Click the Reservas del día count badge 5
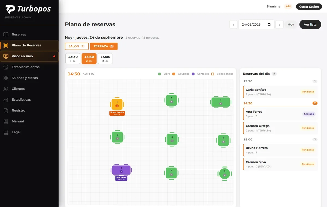This screenshot has height=207, width=327. point(274,74)
